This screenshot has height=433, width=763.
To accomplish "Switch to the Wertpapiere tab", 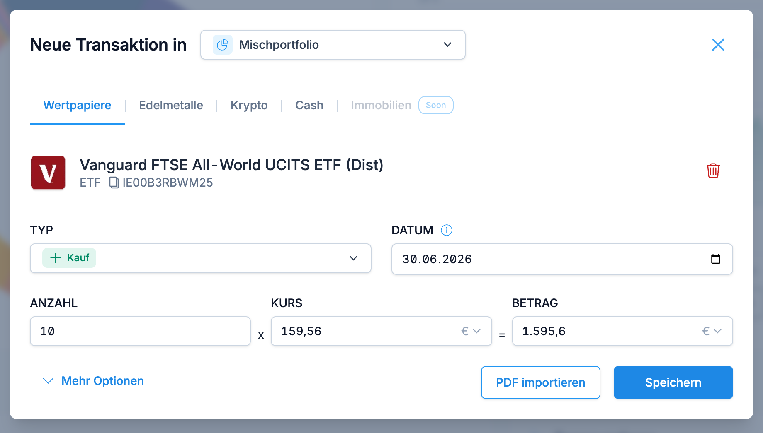I will [77, 105].
